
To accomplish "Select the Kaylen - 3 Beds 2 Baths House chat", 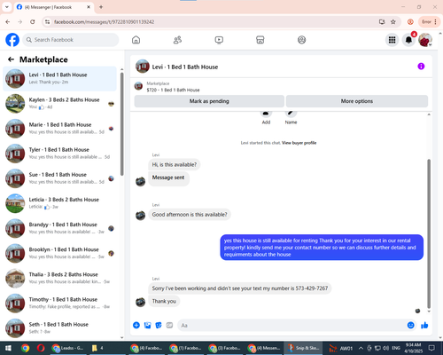I will 59,104.
